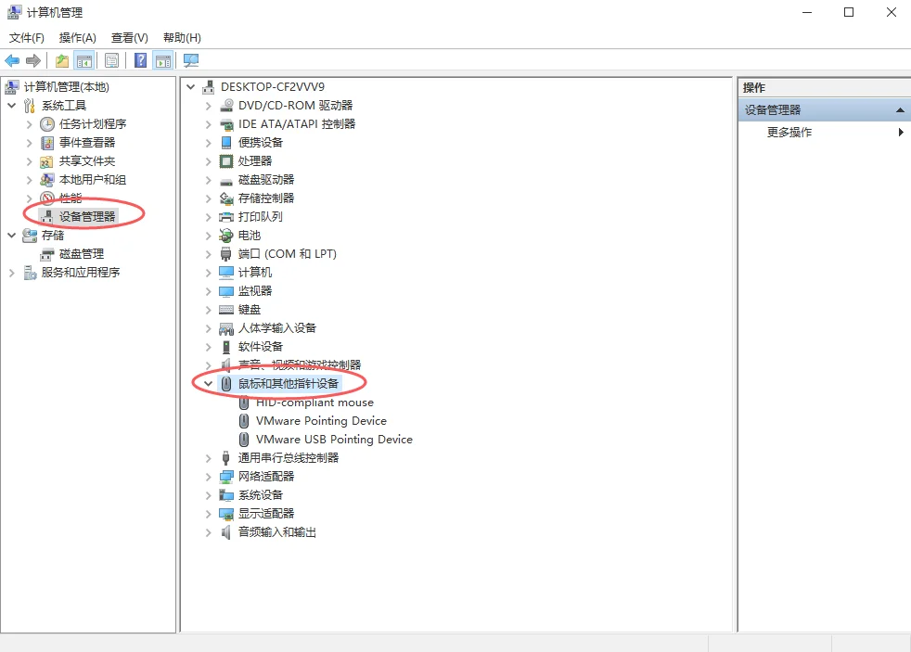Open the Help question mark icon
Viewport: 911px width, 652px height.
point(141,60)
